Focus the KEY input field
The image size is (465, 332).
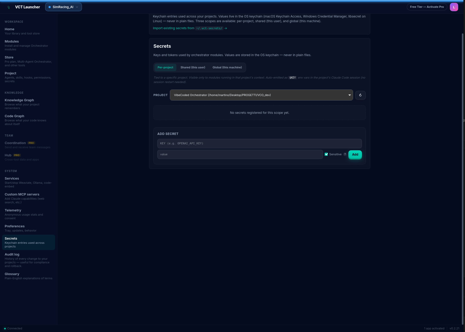[x=259, y=143]
